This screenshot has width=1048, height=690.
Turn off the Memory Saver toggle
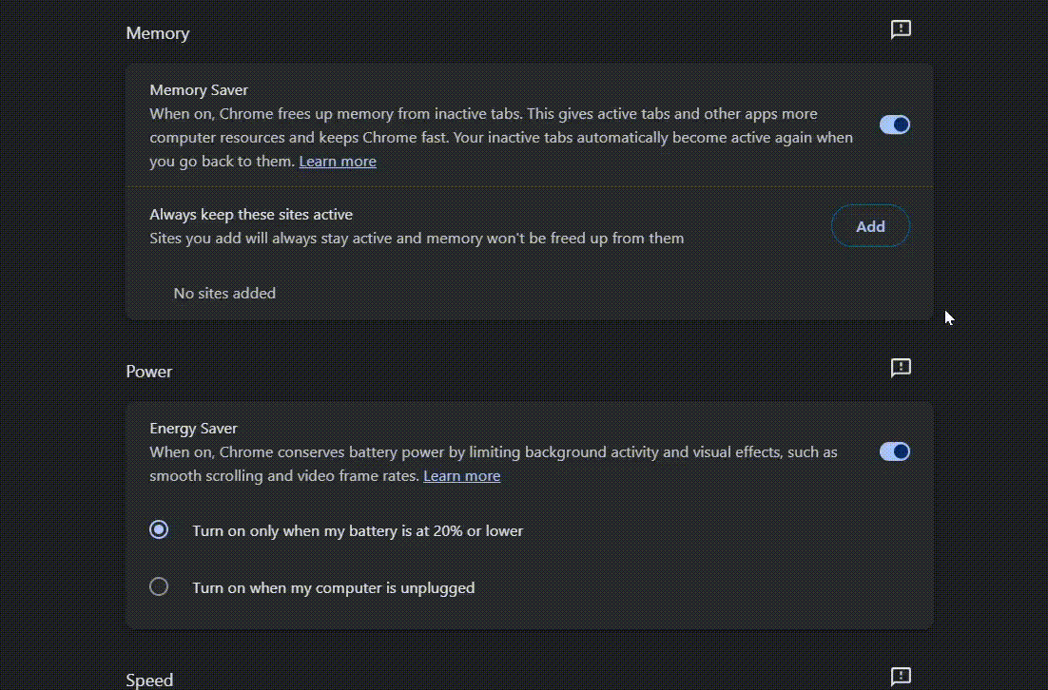click(895, 125)
